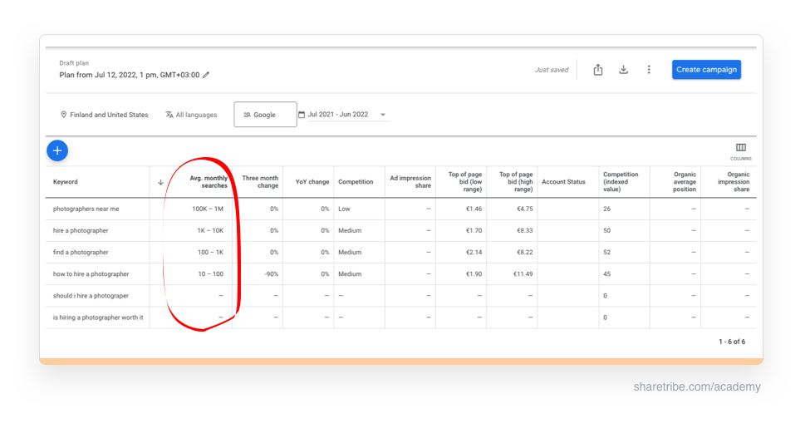This screenshot has height=433, width=810.
Task: Click the '100 – 1K' searches value
Action: [211, 252]
